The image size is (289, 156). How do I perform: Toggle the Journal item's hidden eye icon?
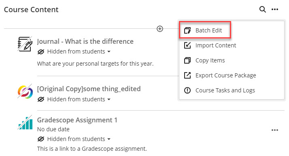pos(41,52)
